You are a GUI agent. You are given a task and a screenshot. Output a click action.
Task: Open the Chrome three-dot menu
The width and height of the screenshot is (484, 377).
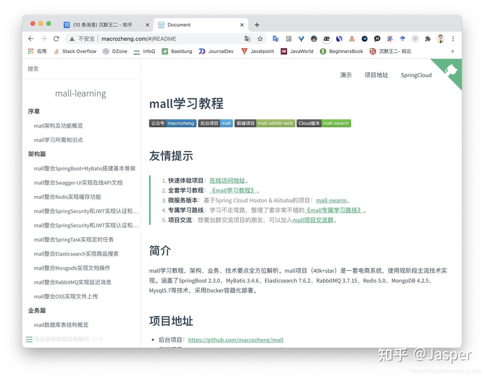click(453, 39)
